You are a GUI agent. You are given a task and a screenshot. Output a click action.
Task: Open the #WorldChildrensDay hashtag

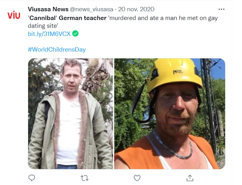[57, 49]
